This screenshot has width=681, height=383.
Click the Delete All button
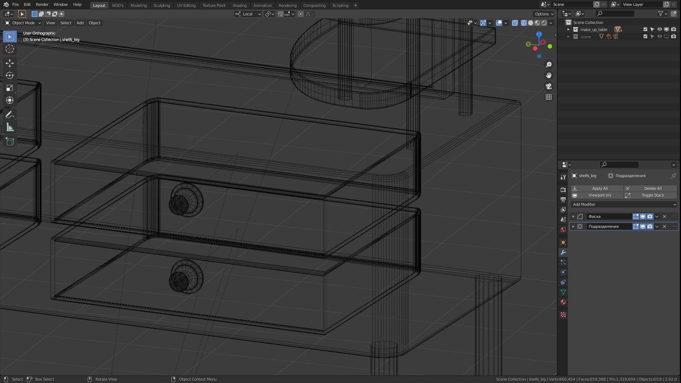coord(650,188)
